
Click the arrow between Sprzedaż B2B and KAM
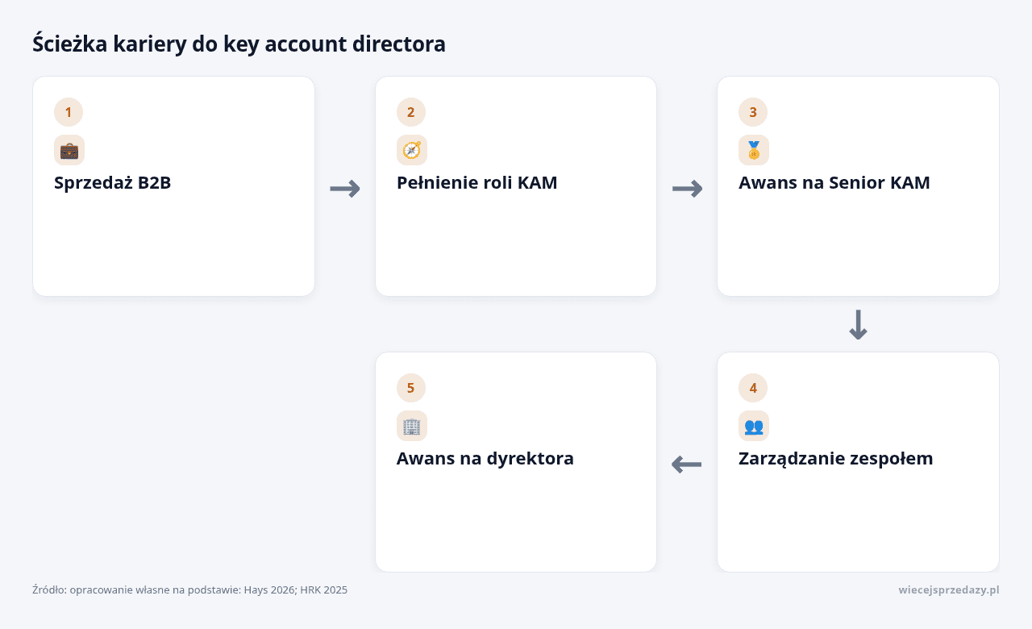[345, 189]
